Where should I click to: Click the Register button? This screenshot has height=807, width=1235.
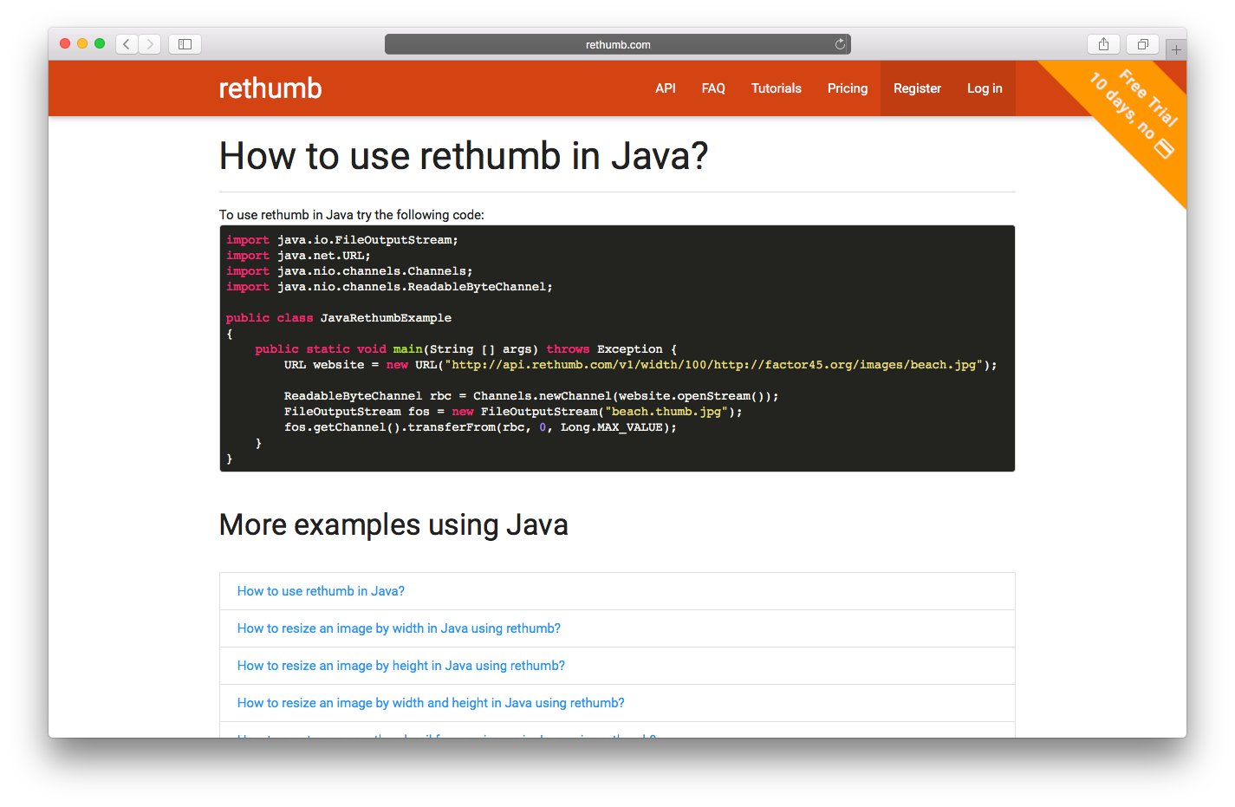click(917, 88)
